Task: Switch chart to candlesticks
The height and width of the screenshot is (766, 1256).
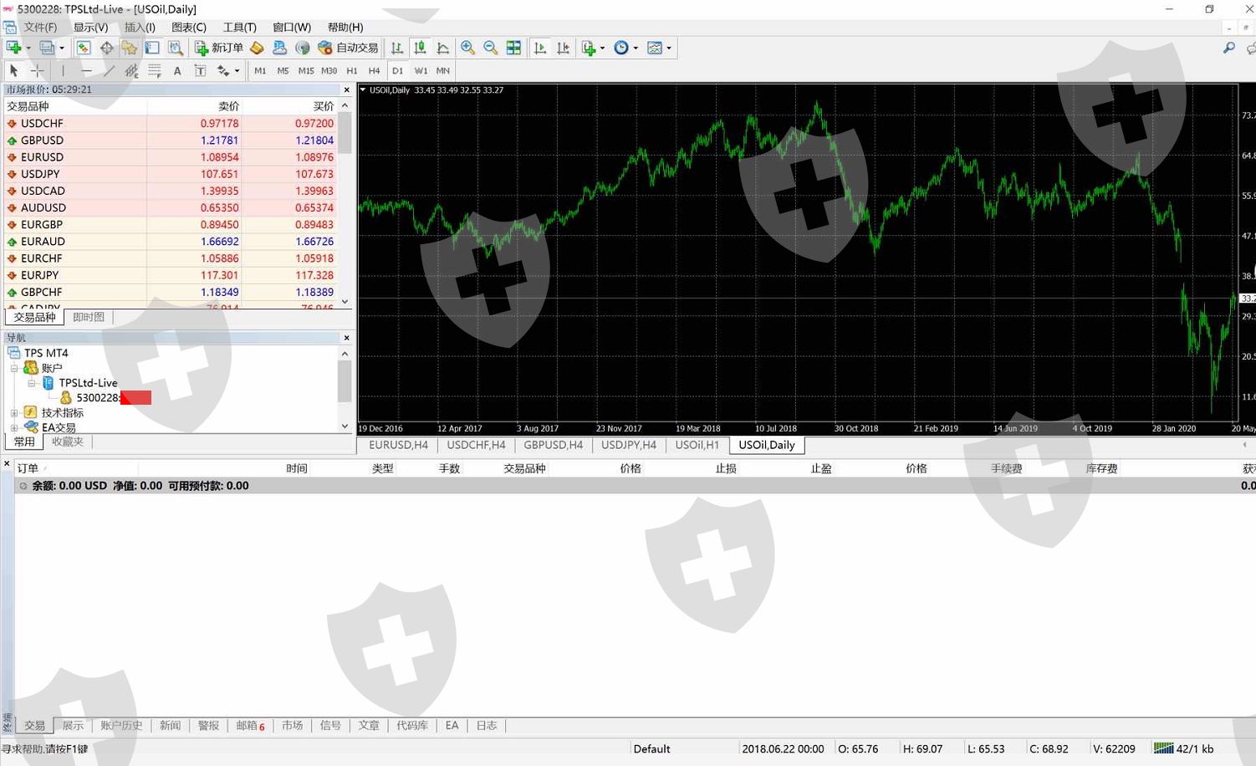Action: pos(420,48)
